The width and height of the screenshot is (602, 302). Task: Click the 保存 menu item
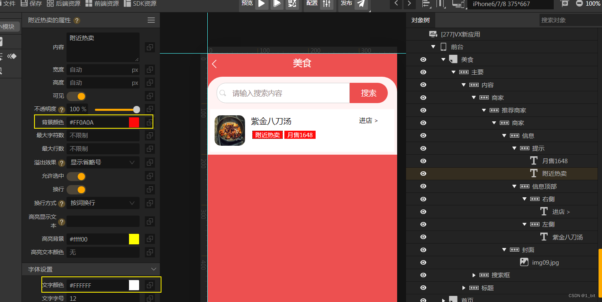pyautogui.click(x=31, y=4)
